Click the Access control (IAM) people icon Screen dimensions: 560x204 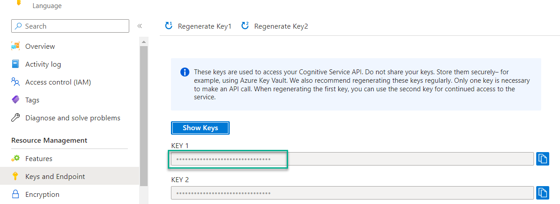click(x=16, y=82)
